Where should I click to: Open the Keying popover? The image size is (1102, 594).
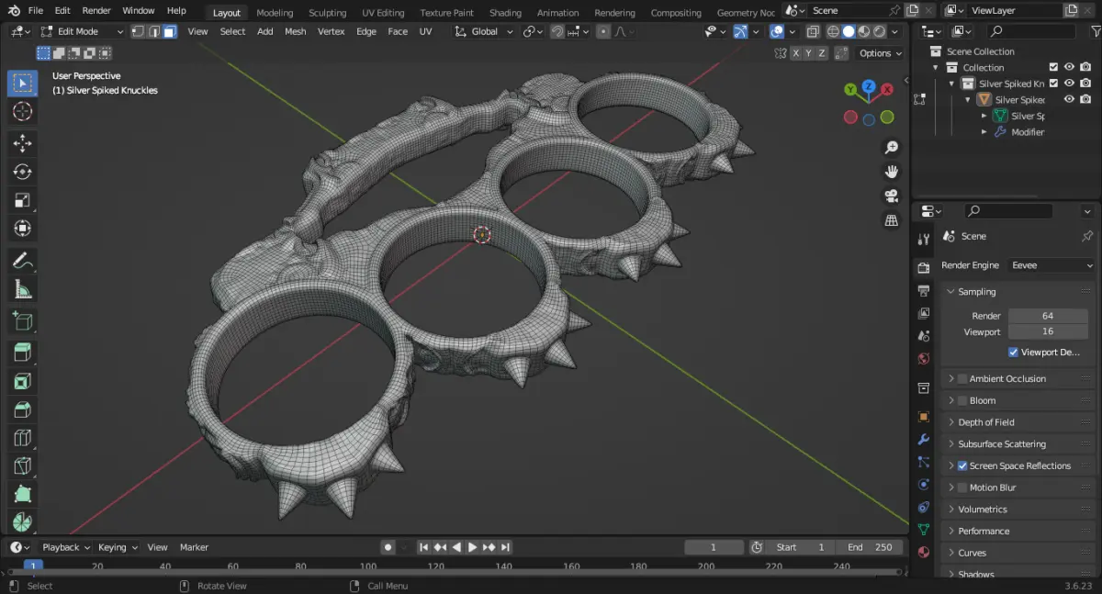[x=118, y=547]
